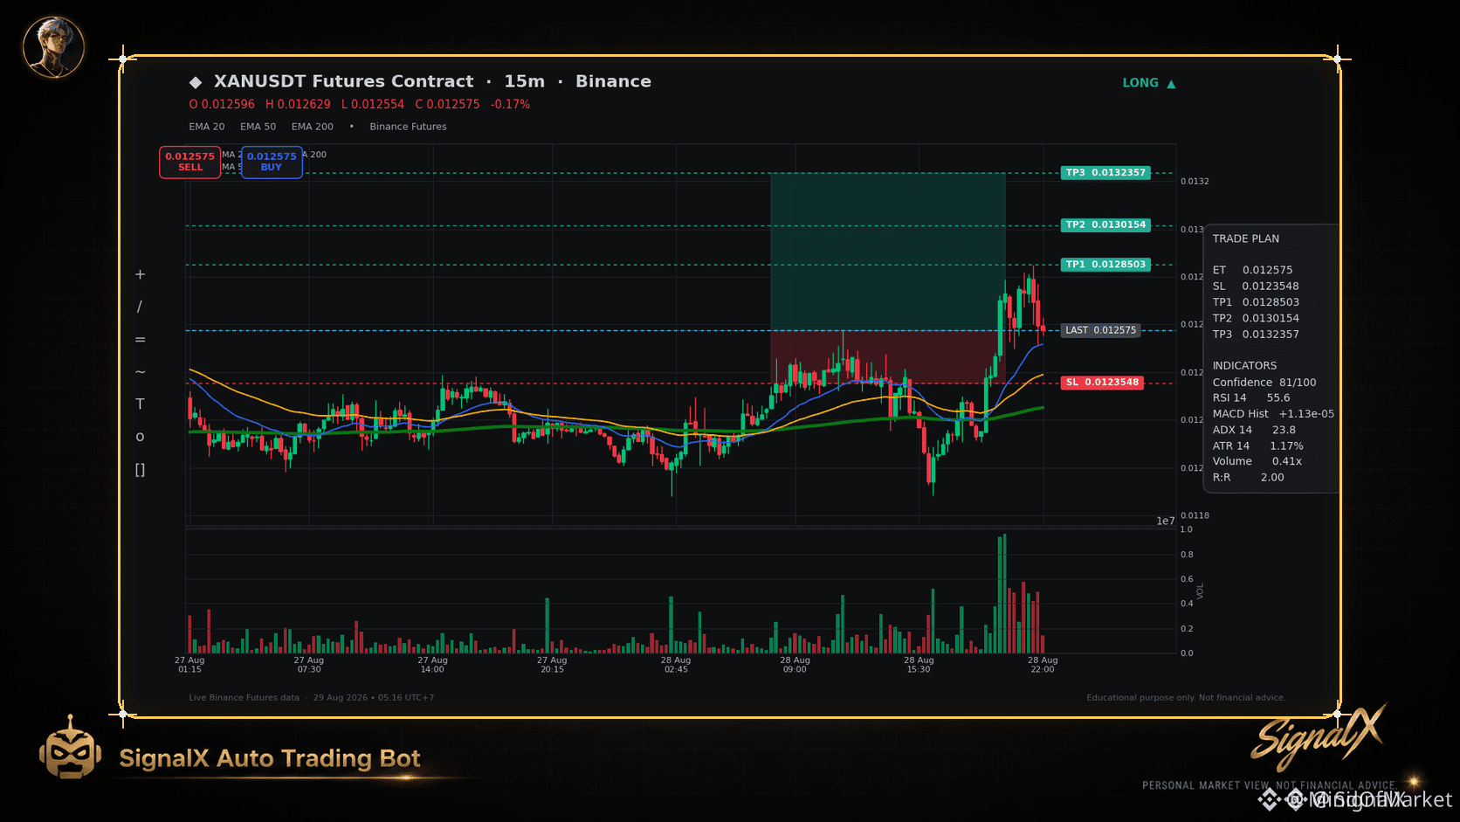Click the low price L 0.012554
The image size is (1460, 822).
click(x=373, y=105)
